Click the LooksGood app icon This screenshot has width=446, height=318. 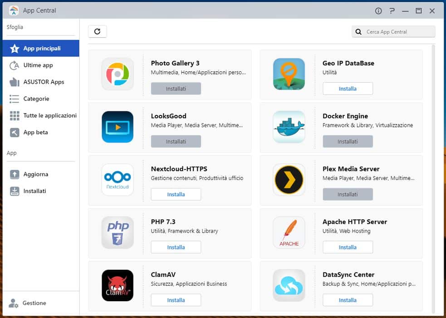point(118,127)
